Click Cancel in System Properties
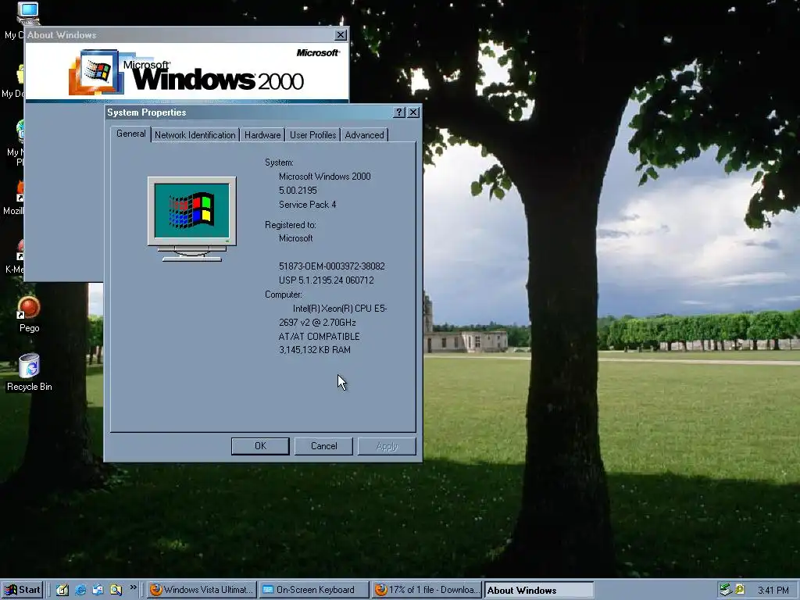 point(323,446)
